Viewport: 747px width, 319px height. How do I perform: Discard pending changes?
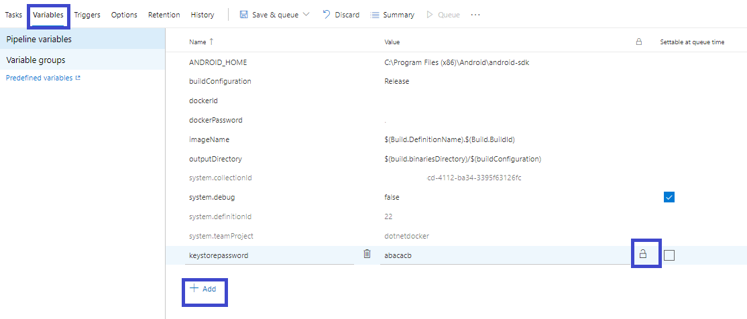(x=341, y=15)
